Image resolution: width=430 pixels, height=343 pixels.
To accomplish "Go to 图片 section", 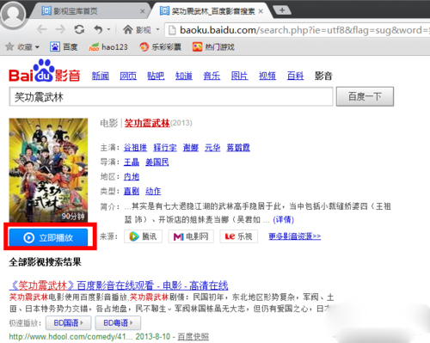I will [x=240, y=76].
